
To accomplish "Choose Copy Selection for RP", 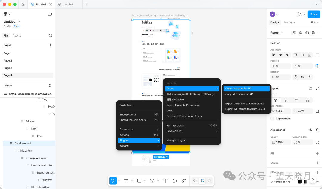I will (247, 89).
